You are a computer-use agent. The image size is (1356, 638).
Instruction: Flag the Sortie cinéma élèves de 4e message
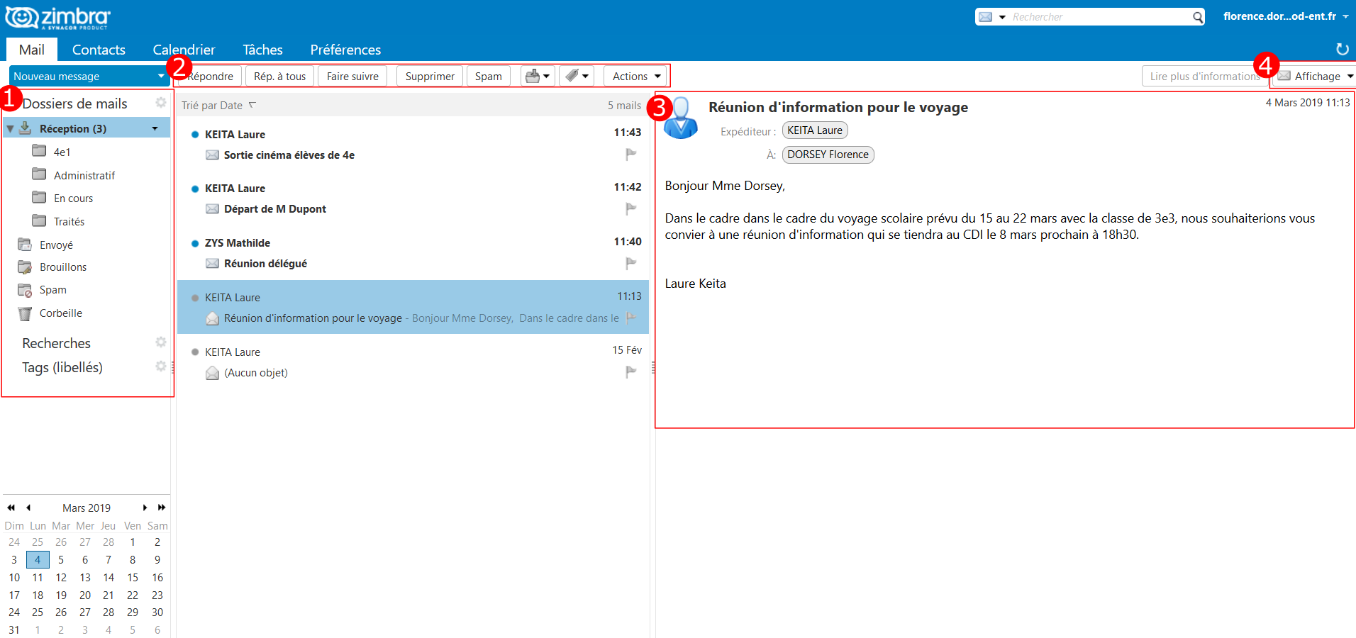630,155
